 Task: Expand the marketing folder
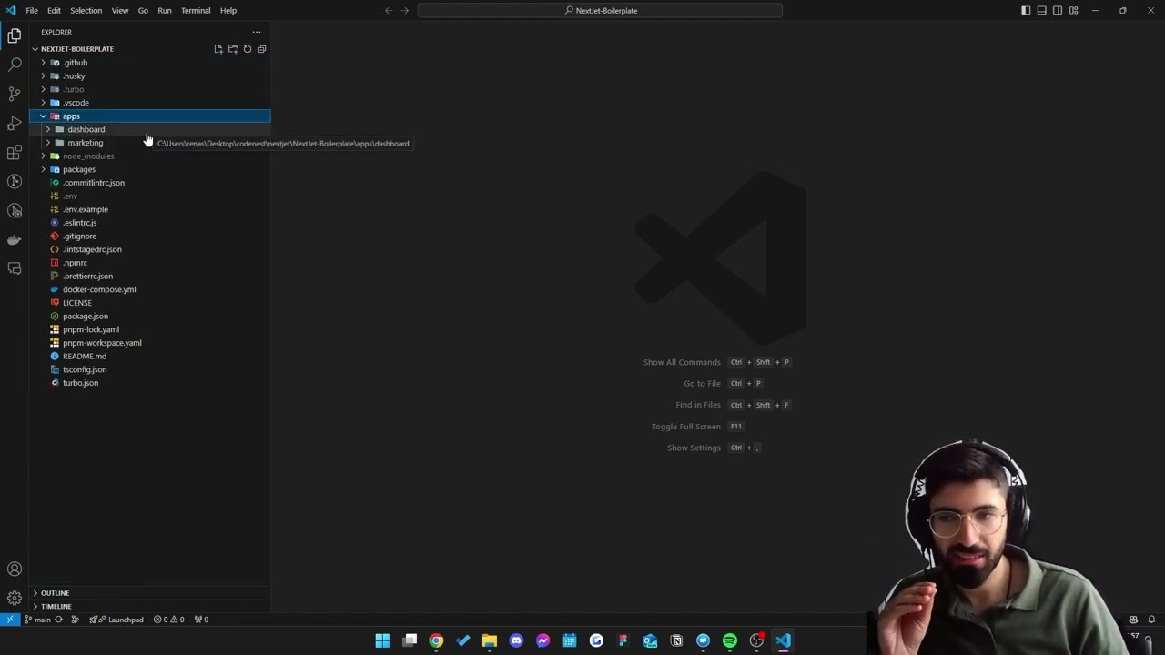point(150,143)
